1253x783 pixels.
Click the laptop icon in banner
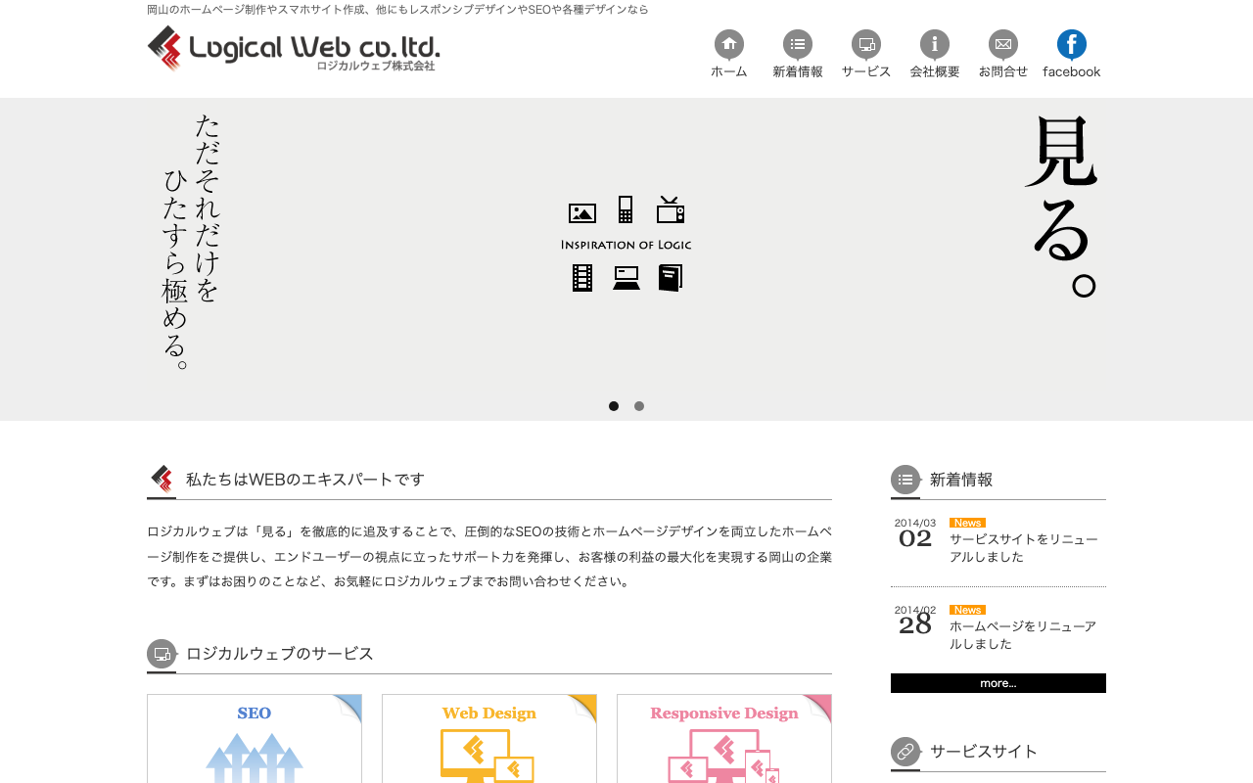[626, 278]
